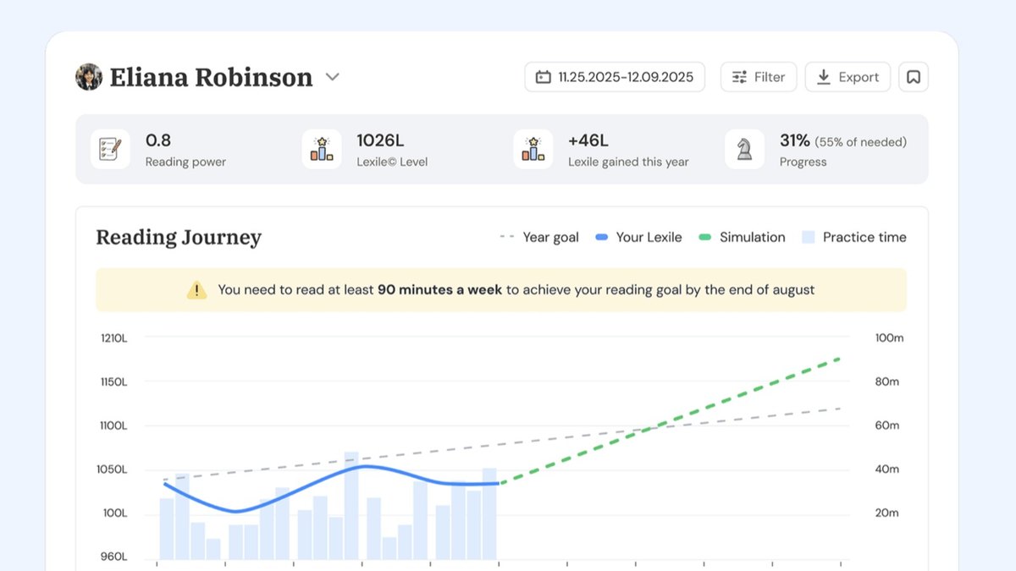Click the 1210L axis label
The width and height of the screenshot is (1016, 571).
(x=113, y=338)
